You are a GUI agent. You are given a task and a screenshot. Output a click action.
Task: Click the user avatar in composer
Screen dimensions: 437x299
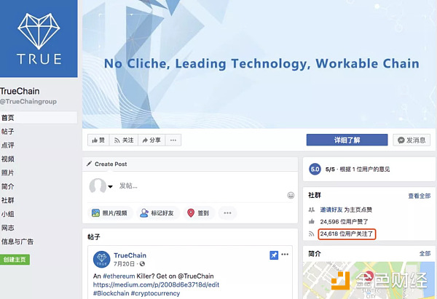point(98,186)
